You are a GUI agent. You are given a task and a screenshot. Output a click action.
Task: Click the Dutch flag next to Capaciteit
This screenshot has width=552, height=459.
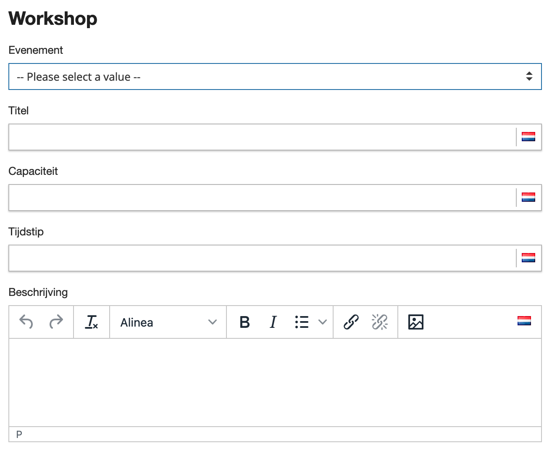coord(528,196)
